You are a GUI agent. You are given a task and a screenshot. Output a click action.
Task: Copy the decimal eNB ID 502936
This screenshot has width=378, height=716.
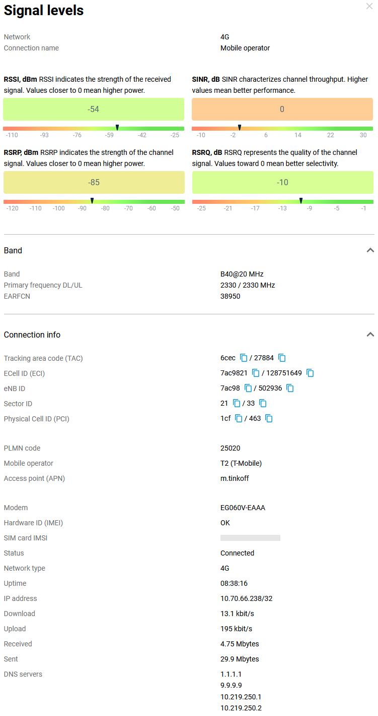[290, 388]
